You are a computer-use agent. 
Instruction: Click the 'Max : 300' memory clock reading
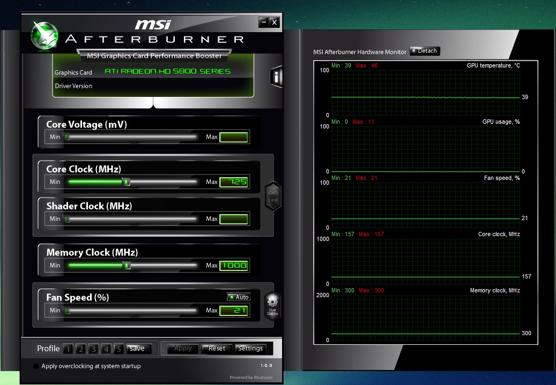click(371, 290)
